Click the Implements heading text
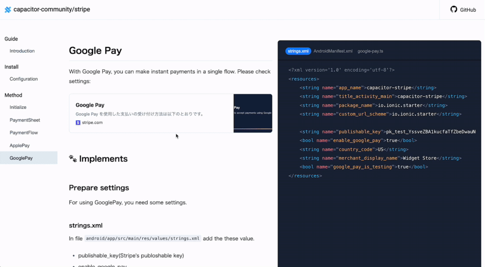485x267 pixels. (x=103, y=159)
